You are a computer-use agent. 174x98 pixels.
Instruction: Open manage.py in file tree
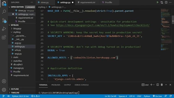pyautogui.click(x=18, y=68)
